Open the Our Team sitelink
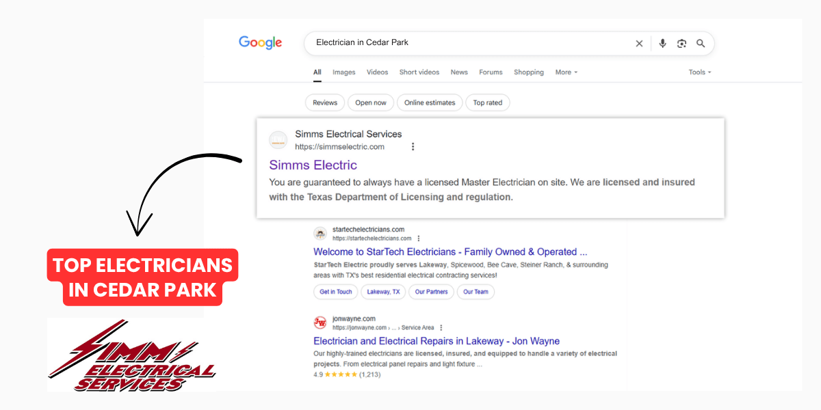The image size is (821, 410). point(475,292)
